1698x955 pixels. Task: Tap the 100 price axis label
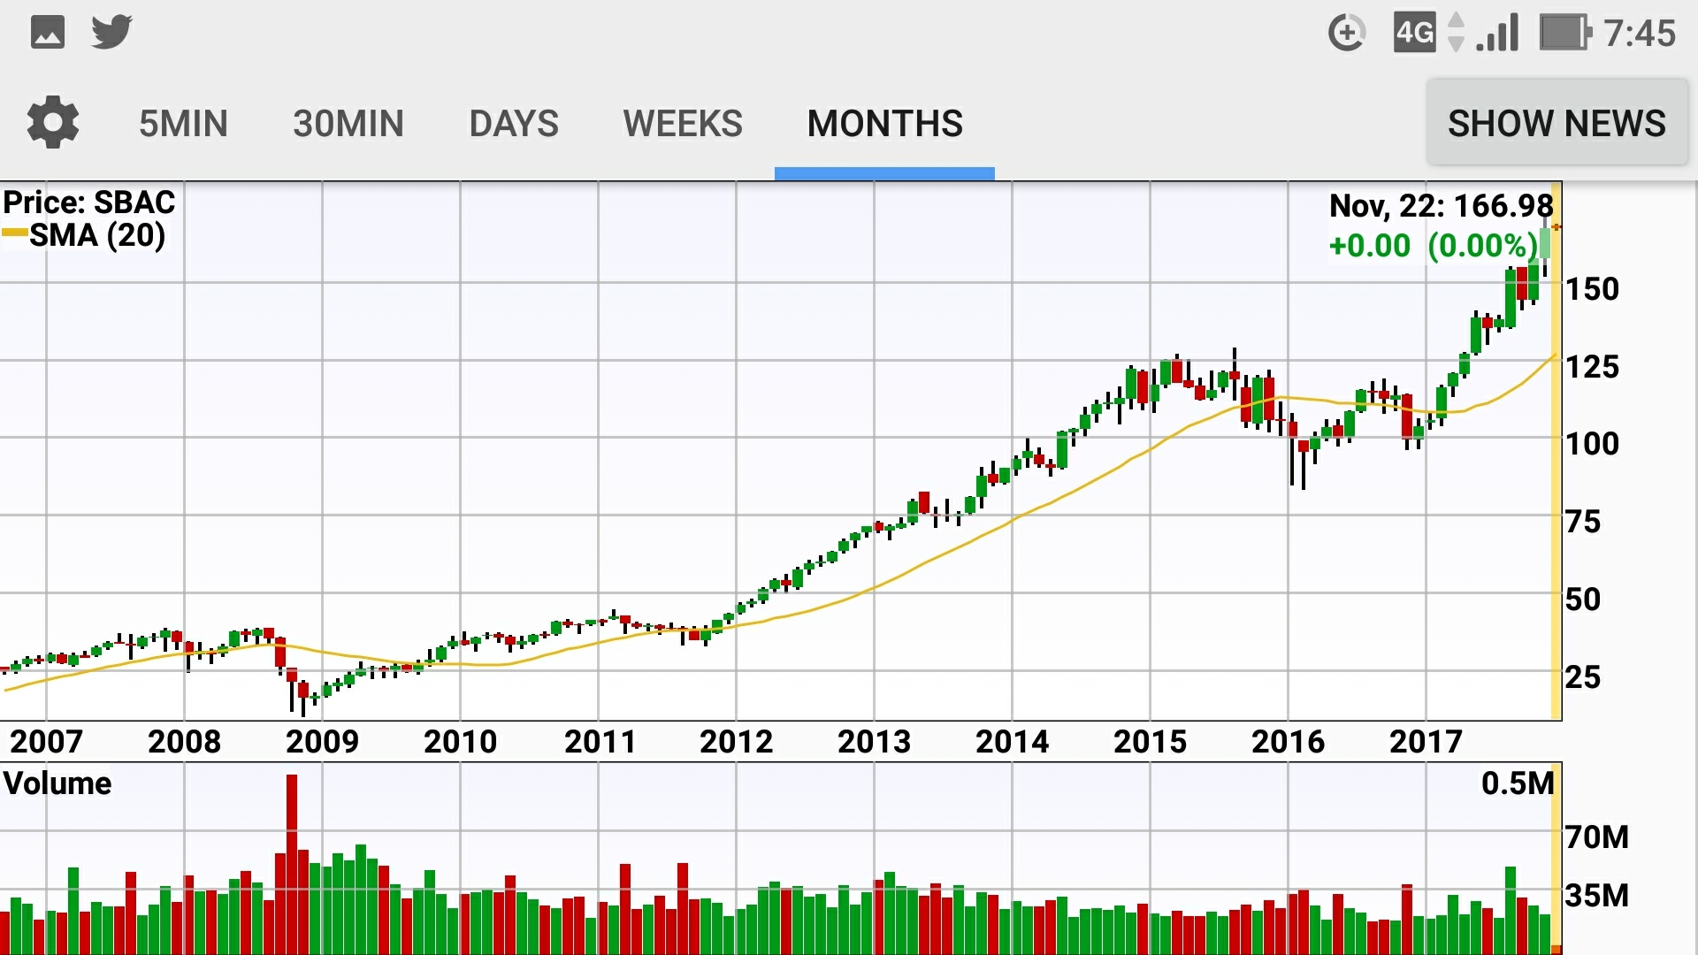coord(1592,444)
